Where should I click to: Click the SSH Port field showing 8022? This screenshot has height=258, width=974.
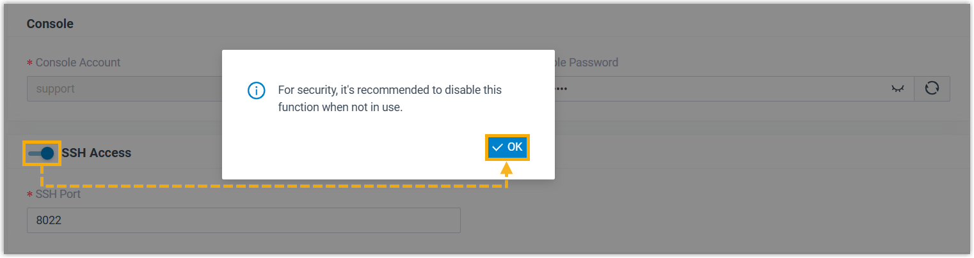click(x=243, y=220)
